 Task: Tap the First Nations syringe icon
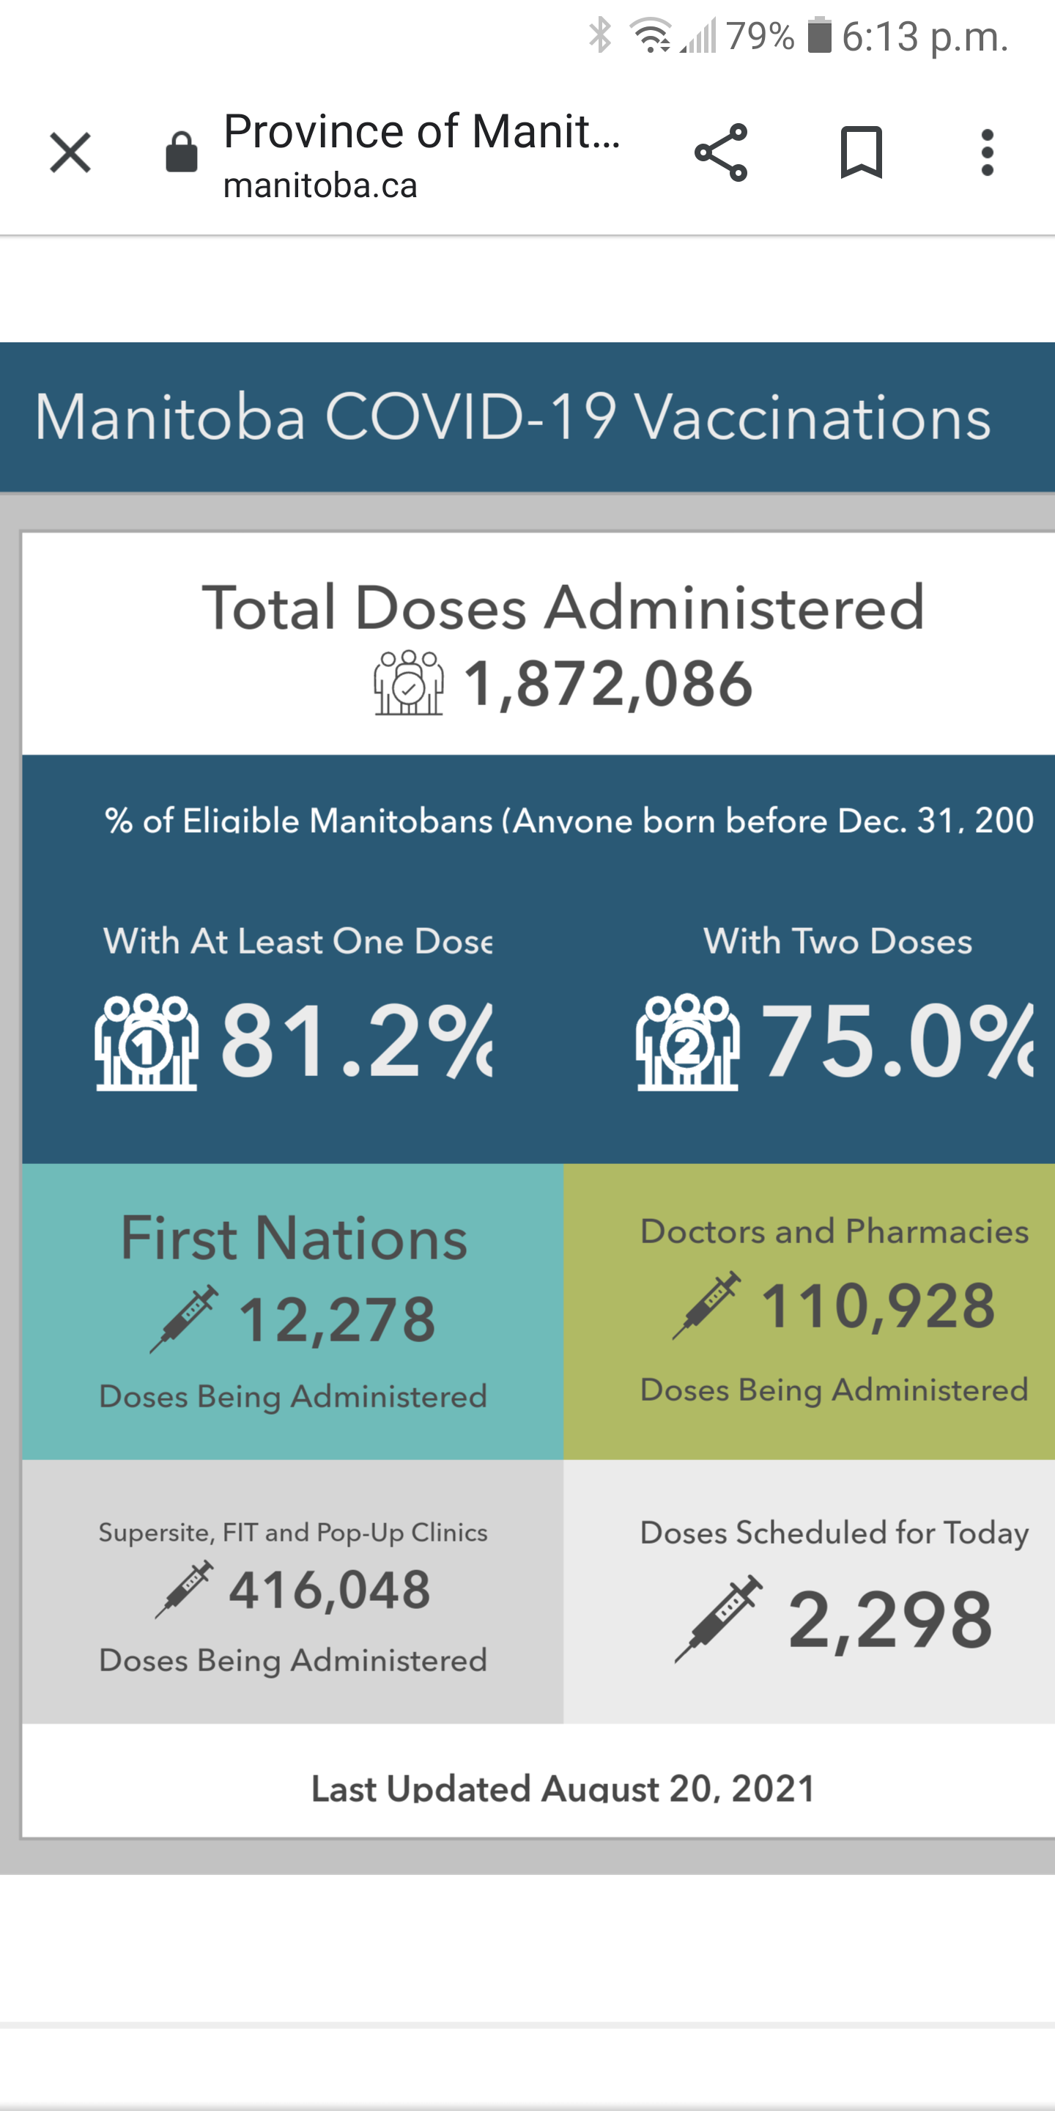coord(185,1319)
